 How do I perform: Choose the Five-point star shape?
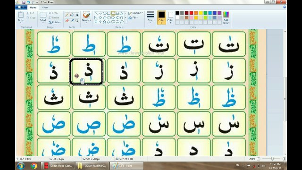point(105,22)
